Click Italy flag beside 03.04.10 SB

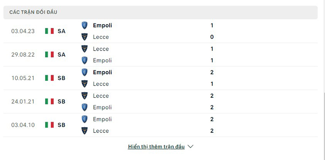49,125
